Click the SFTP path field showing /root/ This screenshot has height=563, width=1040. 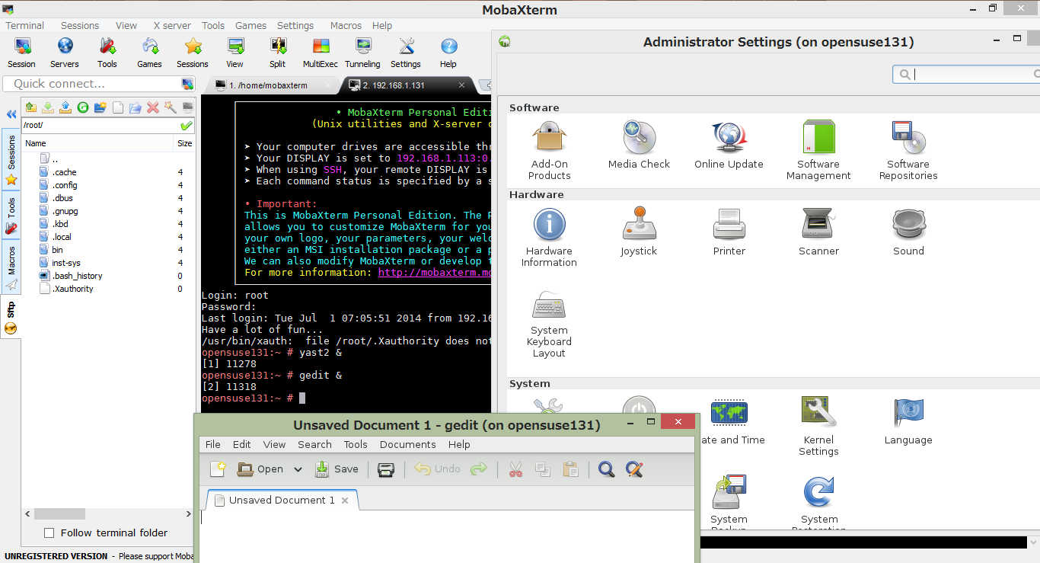100,125
